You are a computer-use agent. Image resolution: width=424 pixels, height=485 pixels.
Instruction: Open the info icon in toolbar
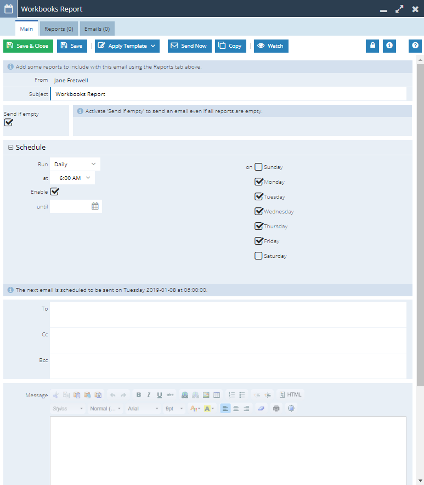[389, 46]
